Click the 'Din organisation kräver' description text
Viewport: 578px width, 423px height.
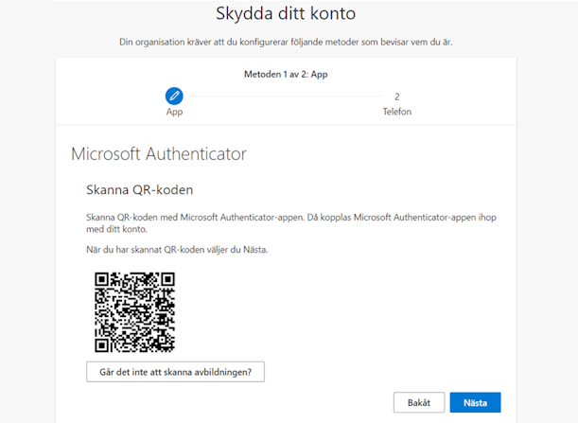click(286, 42)
